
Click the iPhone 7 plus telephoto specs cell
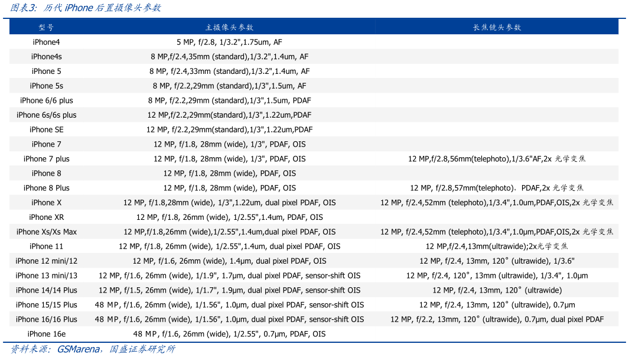(x=497, y=159)
